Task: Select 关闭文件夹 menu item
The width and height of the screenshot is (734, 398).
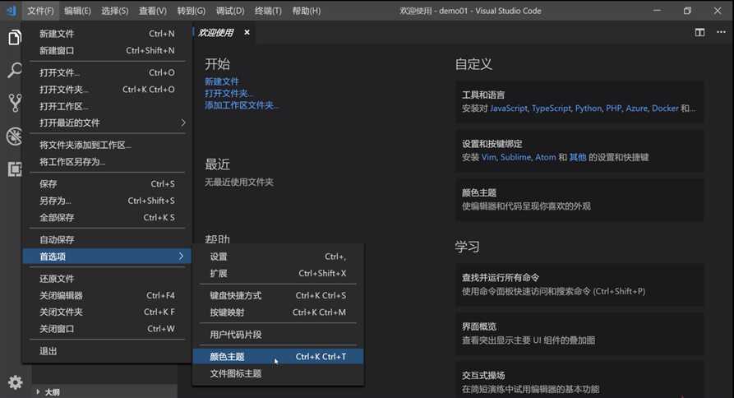Action: [x=107, y=312]
